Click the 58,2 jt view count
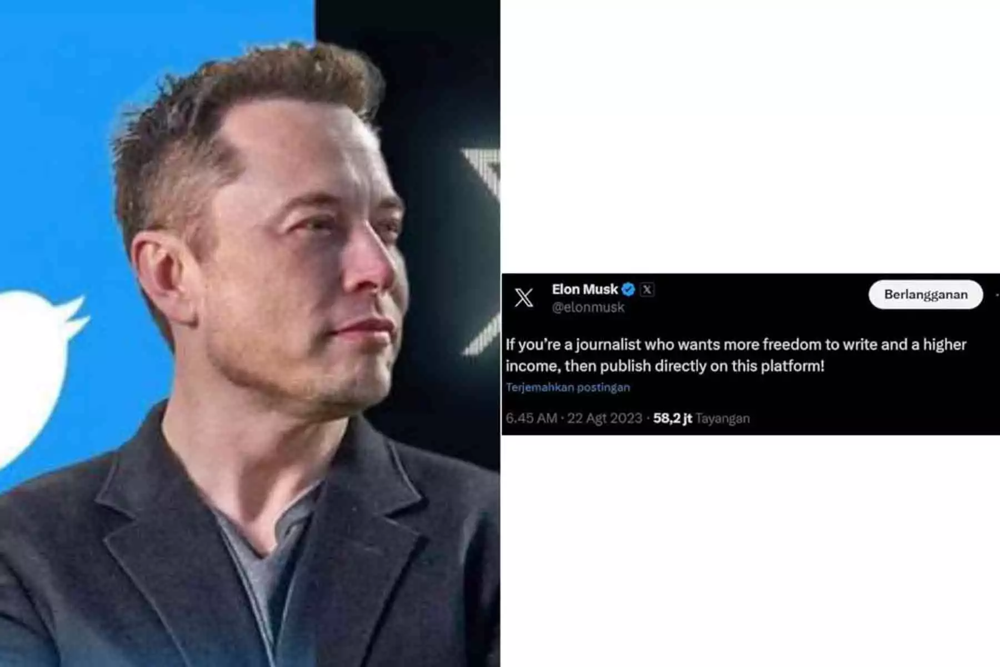The height and width of the screenshot is (667, 1000). (672, 418)
